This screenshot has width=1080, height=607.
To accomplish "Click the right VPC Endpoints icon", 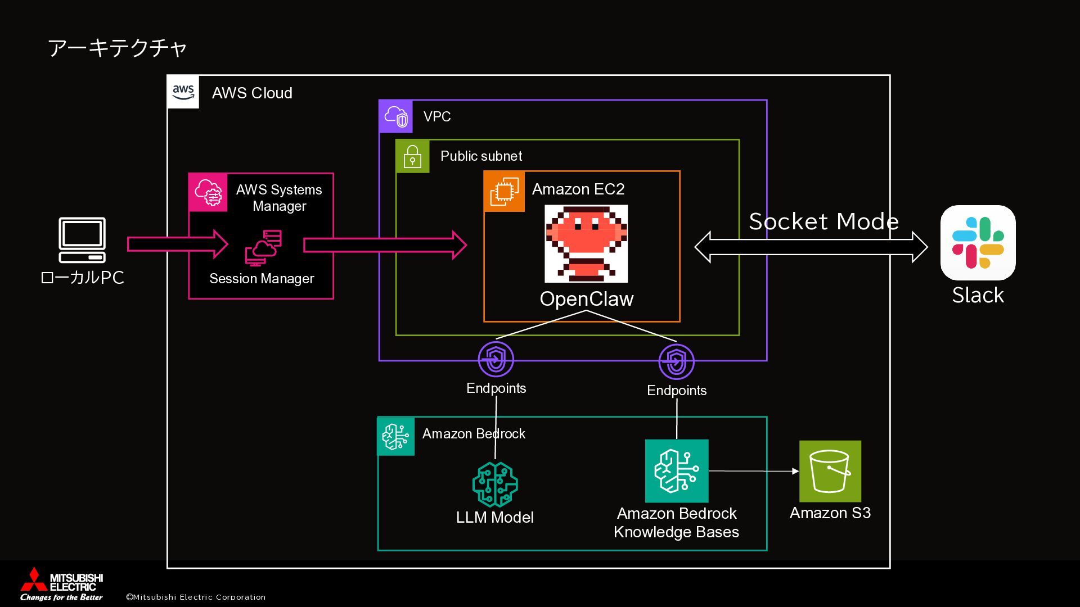I will click(x=676, y=361).
